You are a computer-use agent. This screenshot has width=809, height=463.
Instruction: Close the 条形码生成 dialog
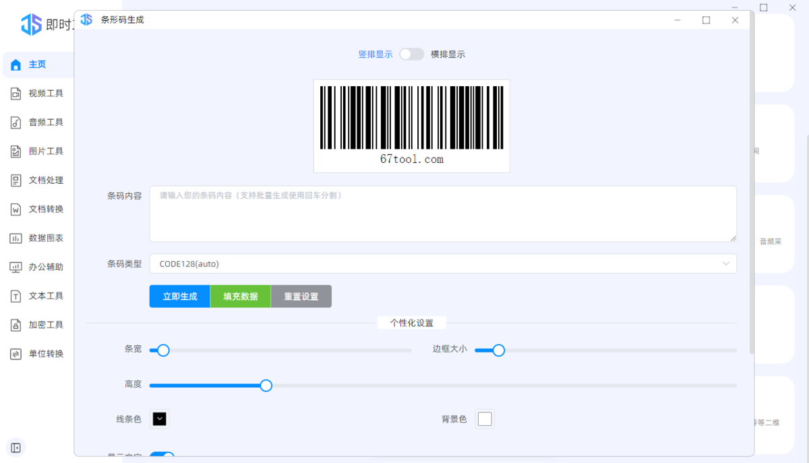pyautogui.click(x=735, y=20)
